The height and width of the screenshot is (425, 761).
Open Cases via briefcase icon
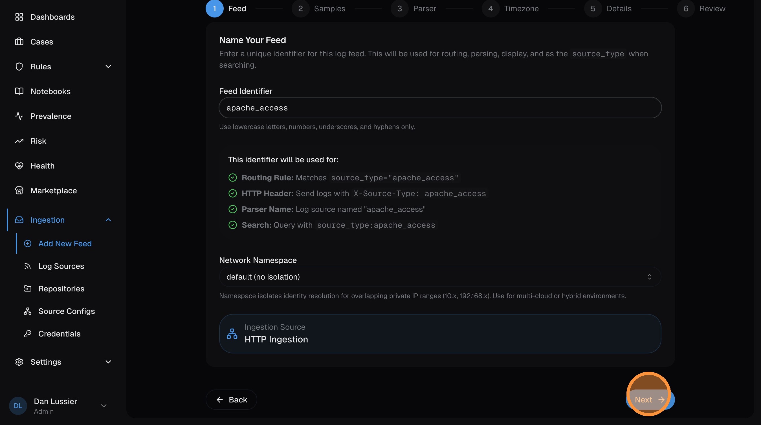[19, 42]
